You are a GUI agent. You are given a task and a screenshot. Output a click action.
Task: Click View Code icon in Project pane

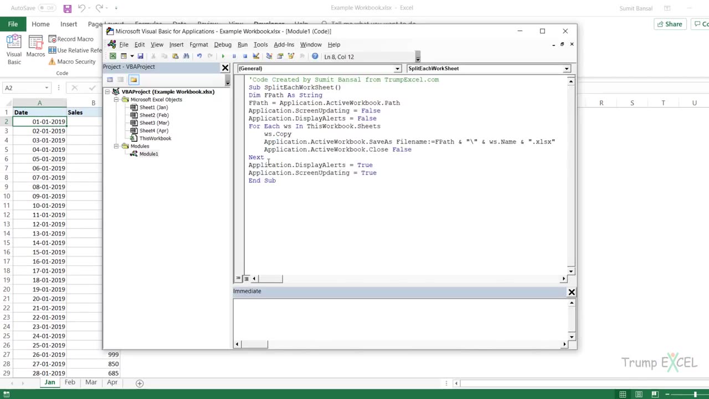pos(110,79)
